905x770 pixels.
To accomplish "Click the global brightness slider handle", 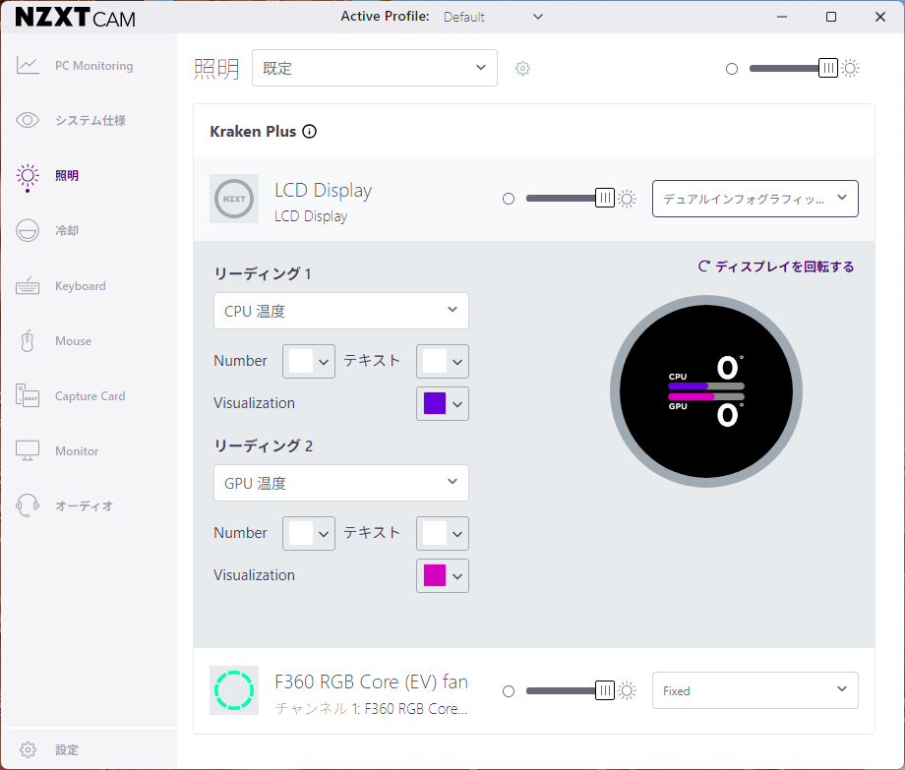I will point(828,68).
